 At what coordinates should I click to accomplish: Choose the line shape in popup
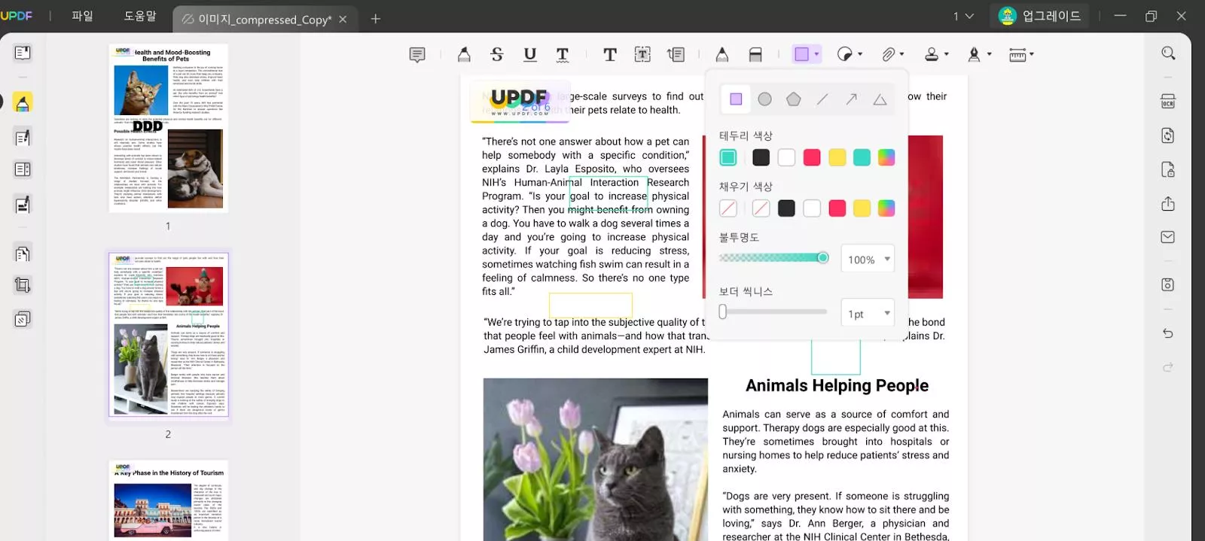(822, 99)
